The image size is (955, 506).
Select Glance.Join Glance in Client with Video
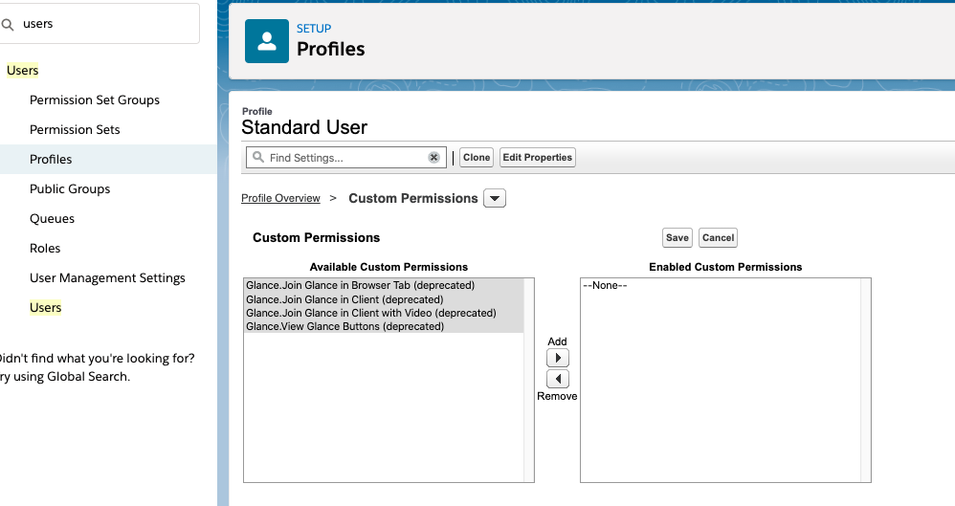tap(370, 313)
